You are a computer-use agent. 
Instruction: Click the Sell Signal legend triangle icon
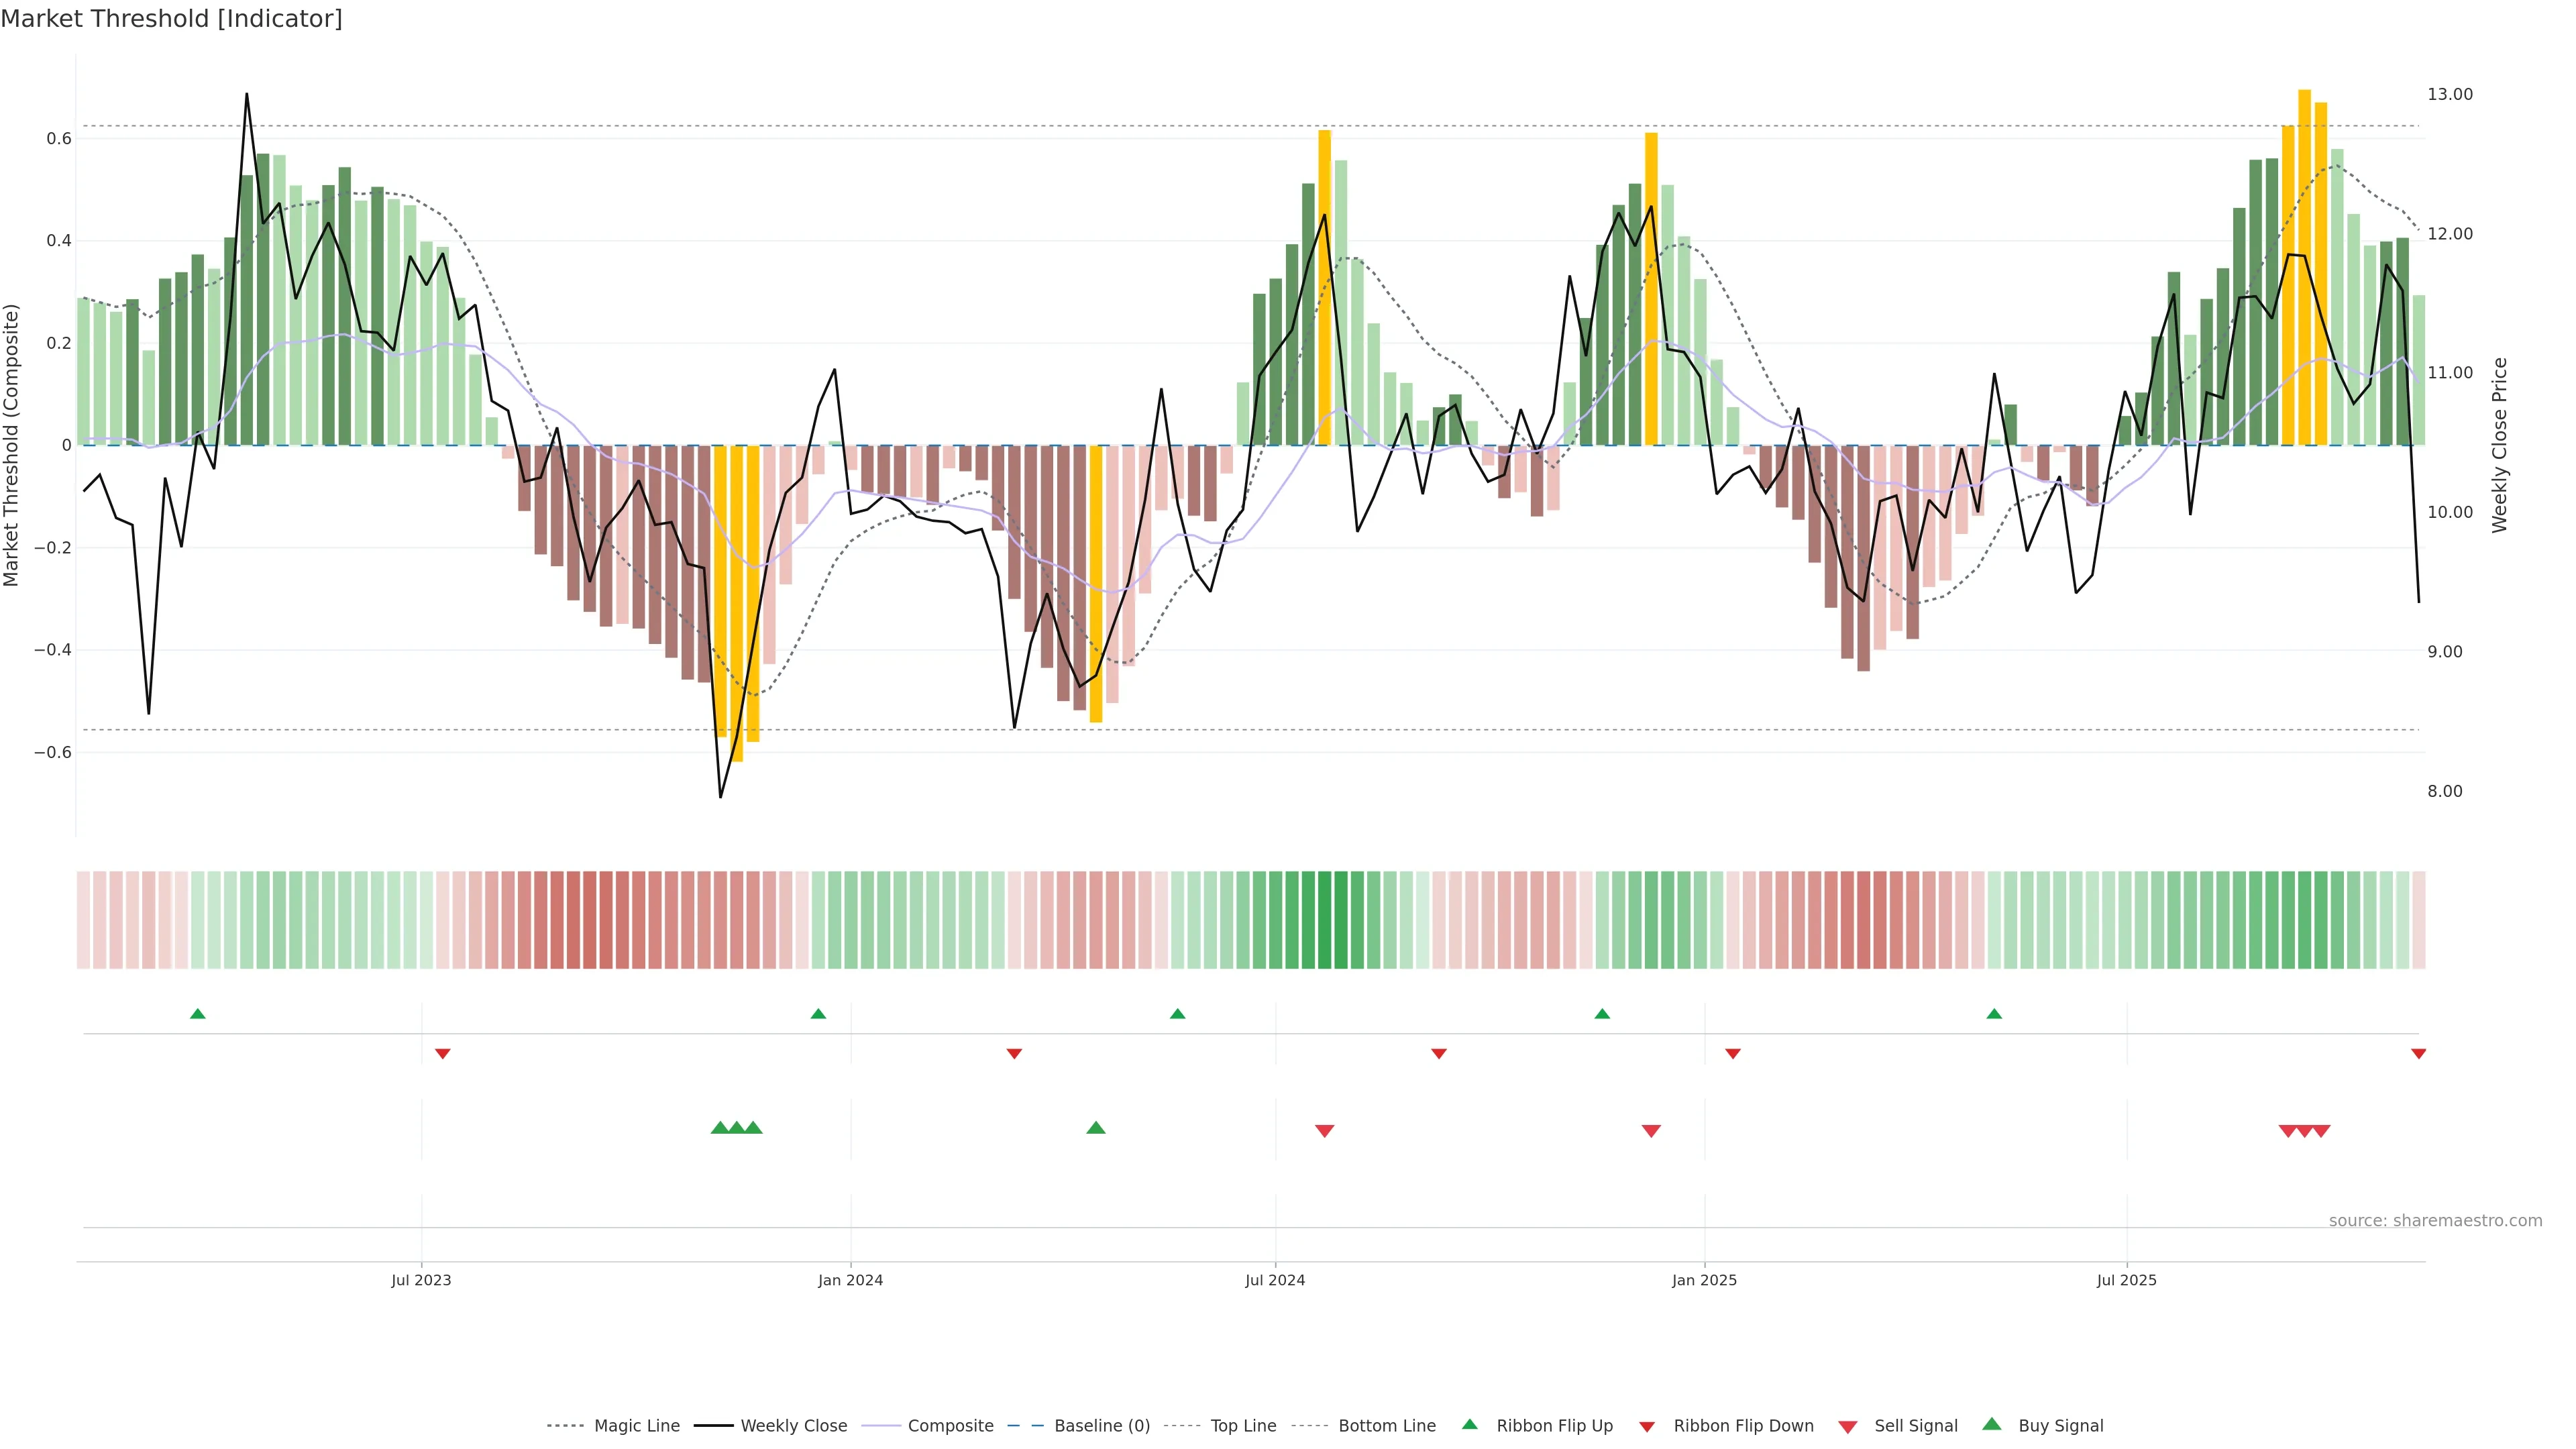coord(1848,1427)
